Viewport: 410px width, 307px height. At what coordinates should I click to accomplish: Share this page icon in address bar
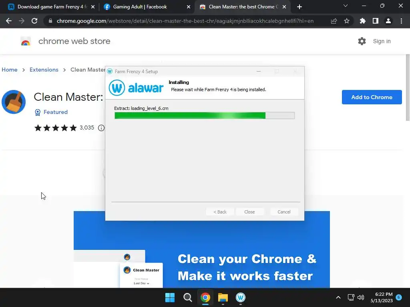tap(334, 21)
